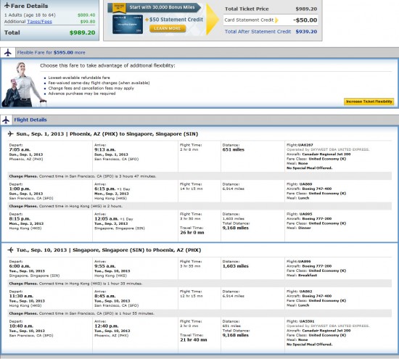
Task: Click the 14 hr 15 mn flight time
Action: 192,189
